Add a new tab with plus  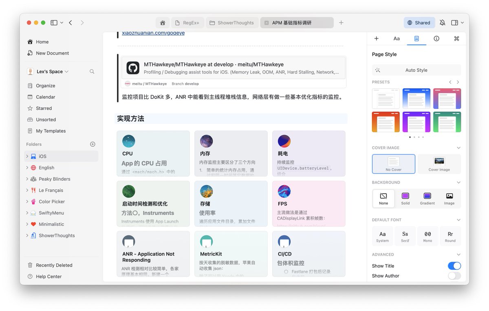341,23
